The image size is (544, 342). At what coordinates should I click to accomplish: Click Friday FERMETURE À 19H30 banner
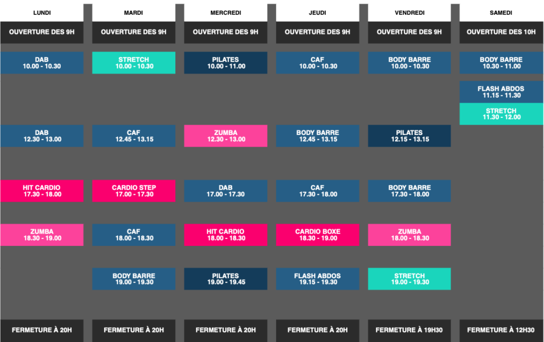(410, 330)
